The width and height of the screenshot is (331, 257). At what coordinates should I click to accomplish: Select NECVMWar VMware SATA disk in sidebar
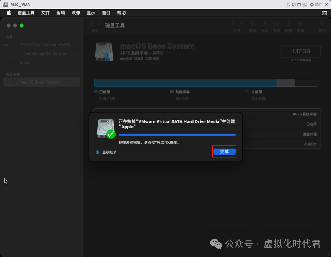[x=42, y=45]
